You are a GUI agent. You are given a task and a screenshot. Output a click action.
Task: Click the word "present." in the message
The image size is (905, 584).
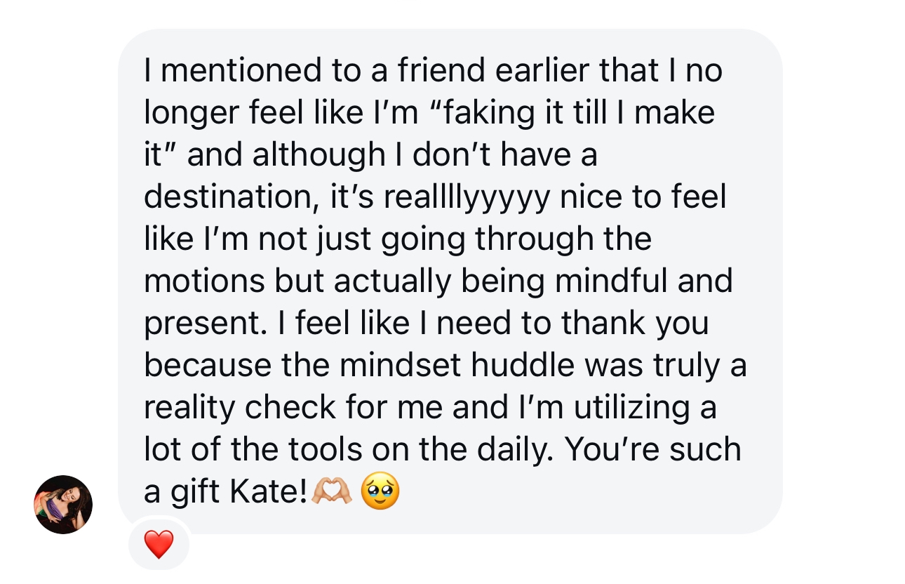pos(196,324)
